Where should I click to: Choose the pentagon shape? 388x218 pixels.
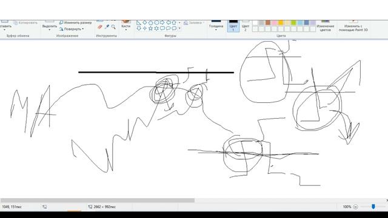pos(150,23)
